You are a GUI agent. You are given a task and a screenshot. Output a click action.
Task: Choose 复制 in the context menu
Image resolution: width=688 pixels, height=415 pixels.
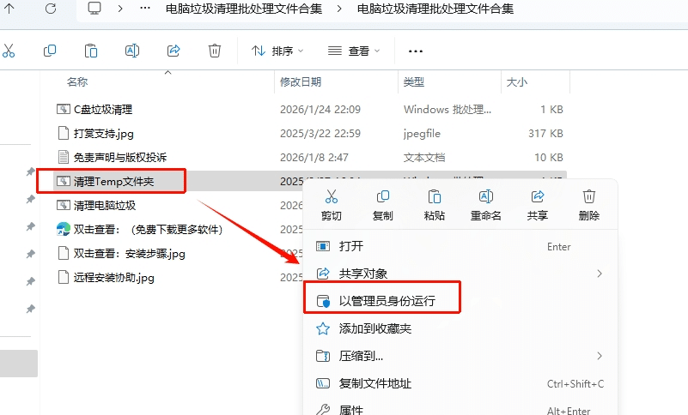click(382, 205)
